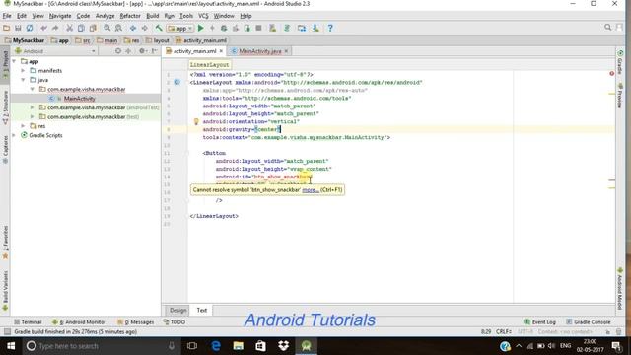631x355 pixels.
Task: Click the Make Project hammer icon
Action: click(x=159, y=29)
